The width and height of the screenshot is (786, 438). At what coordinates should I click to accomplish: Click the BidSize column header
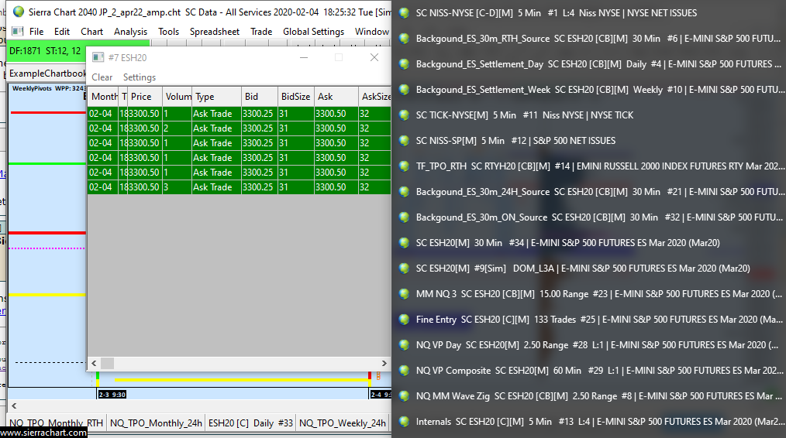pos(296,97)
